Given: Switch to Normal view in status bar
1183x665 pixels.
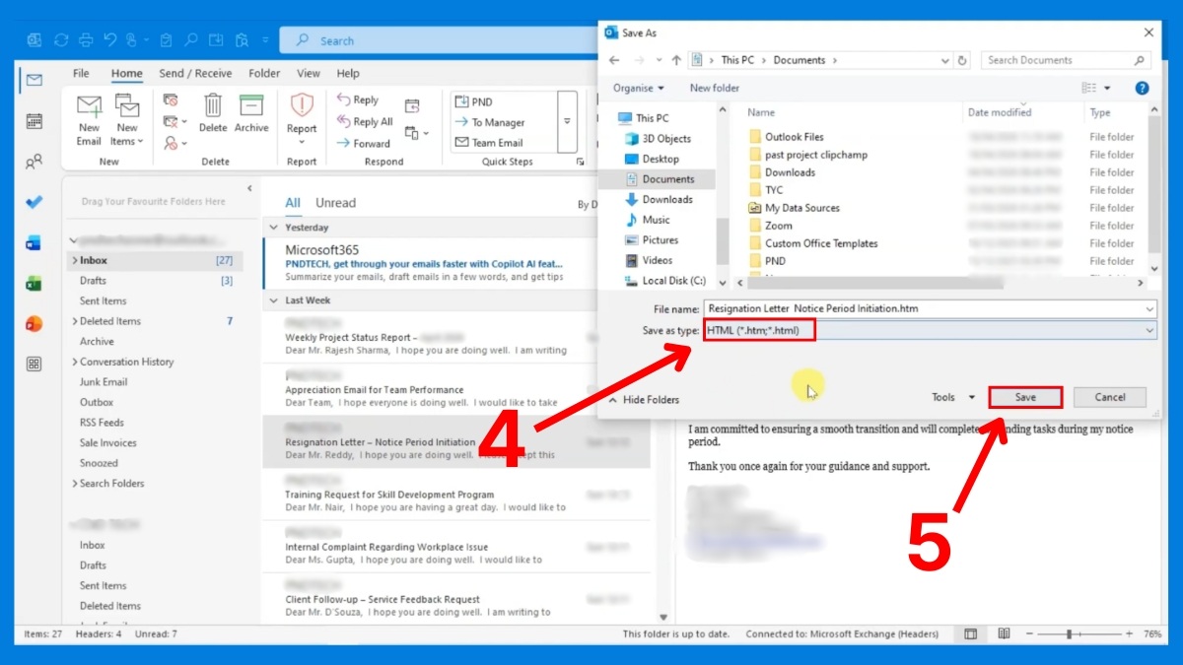Looking at the screenshot, I should (x=971, y=633).
